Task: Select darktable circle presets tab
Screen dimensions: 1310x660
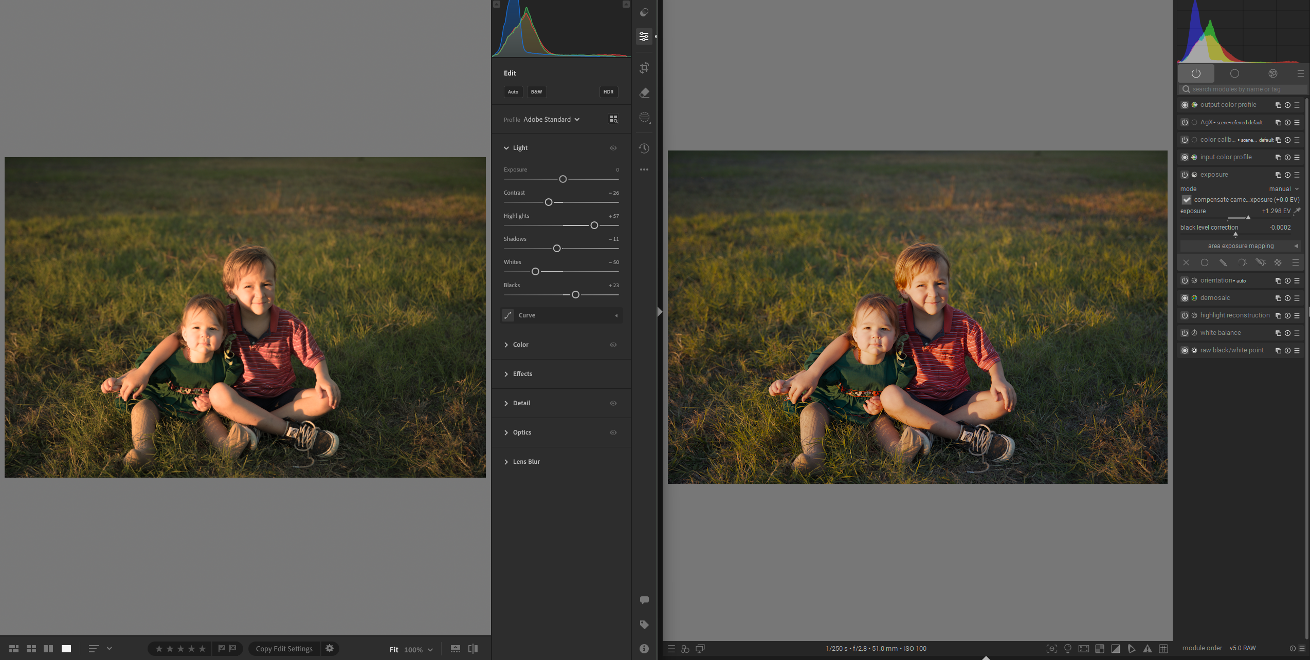Action: [1234, 73]
